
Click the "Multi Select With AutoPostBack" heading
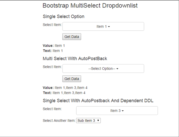pos(75,58)
